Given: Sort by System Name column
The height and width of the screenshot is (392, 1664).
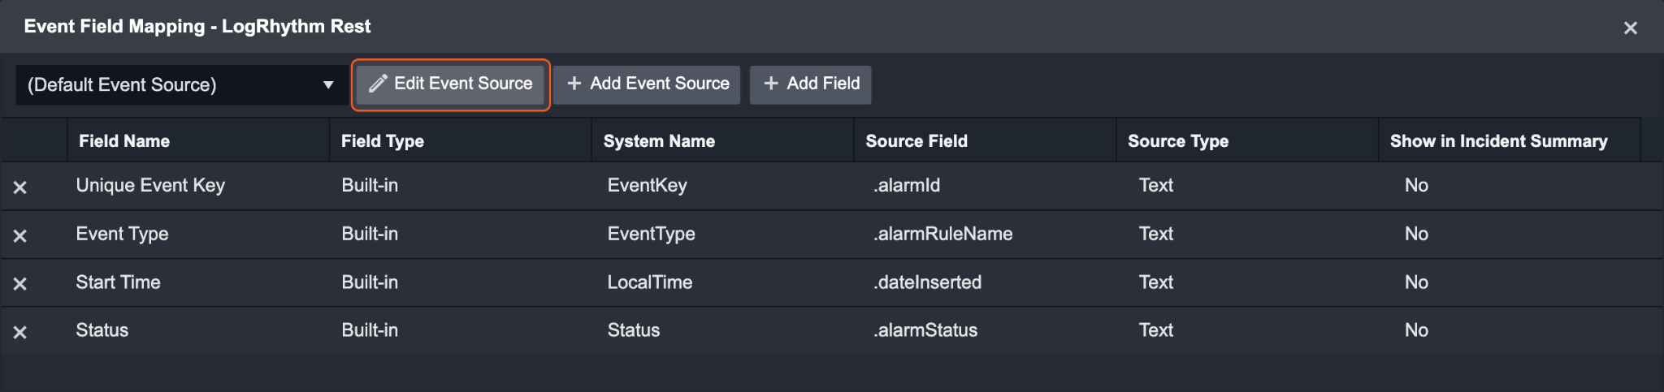Looking at the screenshot, I should pos(659,141).
